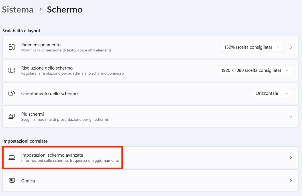Open the 1920 x 1080 resolution dropdown
The height and width of the screenshot is (196, 302).
click(x=255, y=70)
